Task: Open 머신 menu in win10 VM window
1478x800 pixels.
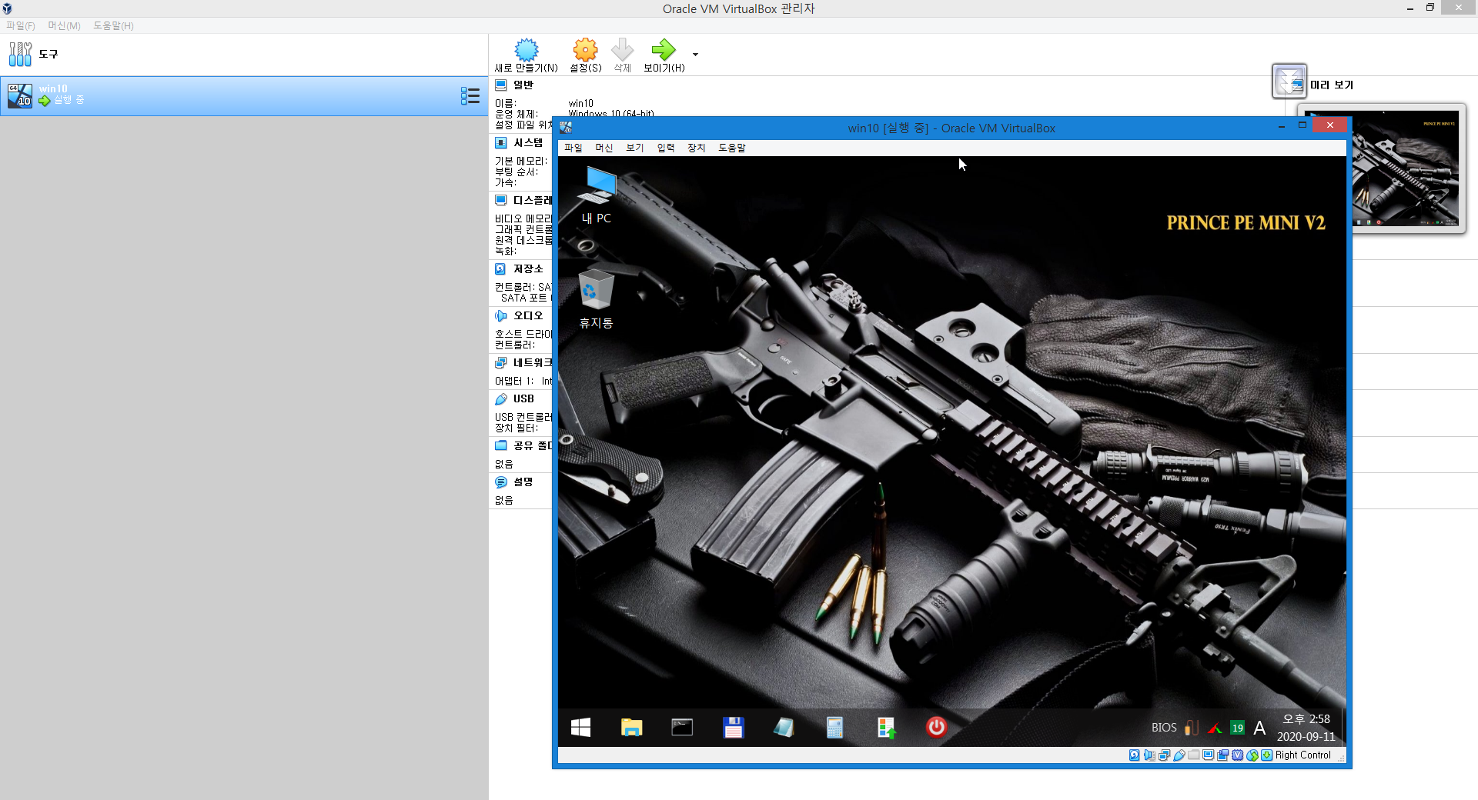Action: coord(604,148)
